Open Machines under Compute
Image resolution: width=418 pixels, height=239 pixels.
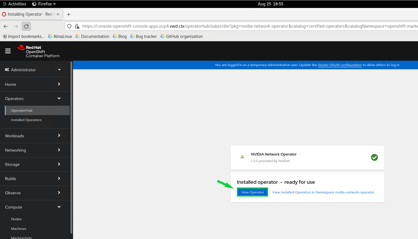coord(19,229)
